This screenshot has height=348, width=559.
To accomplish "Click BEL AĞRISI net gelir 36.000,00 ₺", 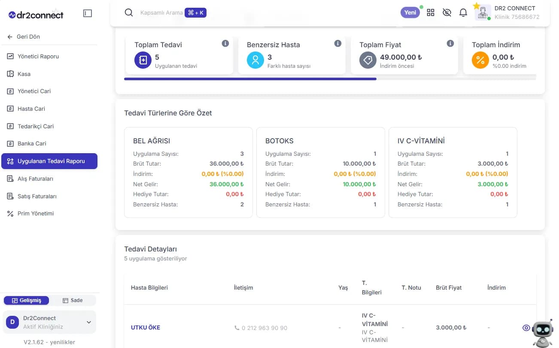I will pos(227,184).
